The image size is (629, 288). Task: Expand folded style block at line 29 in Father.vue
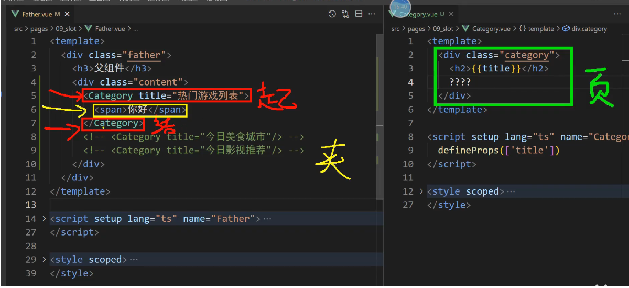[x=44, y=260]
